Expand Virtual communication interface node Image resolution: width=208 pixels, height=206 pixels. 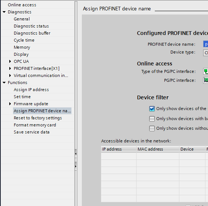point(10,75)
